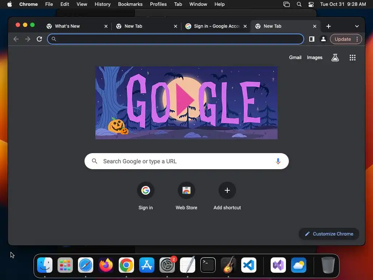This screenshot has height=280, width=373.
Task: Open the Profiles menu
Action: click(x=158, y=4)
